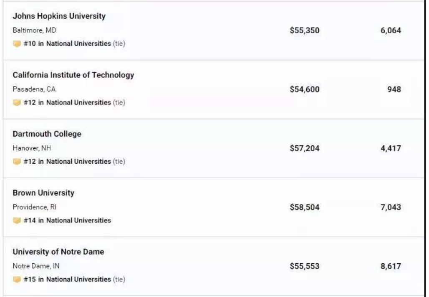Click the badge icon beside Johns Hopkins ranking
The width and height of the screenshot is (429, 297).
(x=17, y=44)
